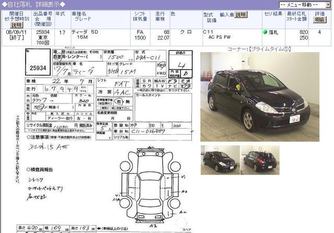Click the 説明 button next to 輸入車
Image resolution: width=334 pixels, height=233 pixels.
[x=241, y=15]
